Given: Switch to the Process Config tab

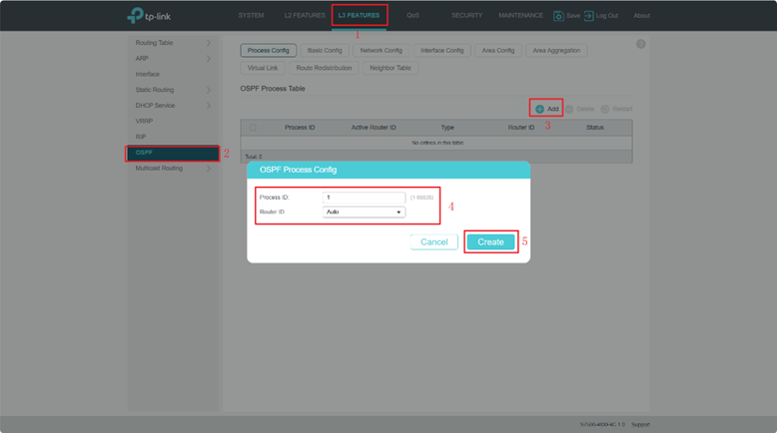Looking at the screenshot, I should [x=268, y=51].
